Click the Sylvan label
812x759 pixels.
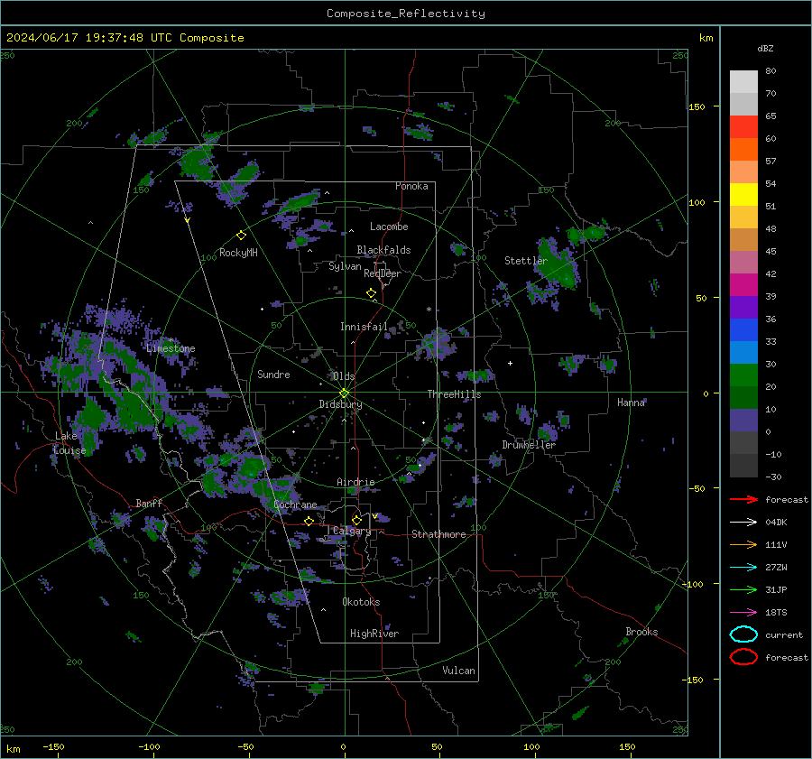point(345,266)
